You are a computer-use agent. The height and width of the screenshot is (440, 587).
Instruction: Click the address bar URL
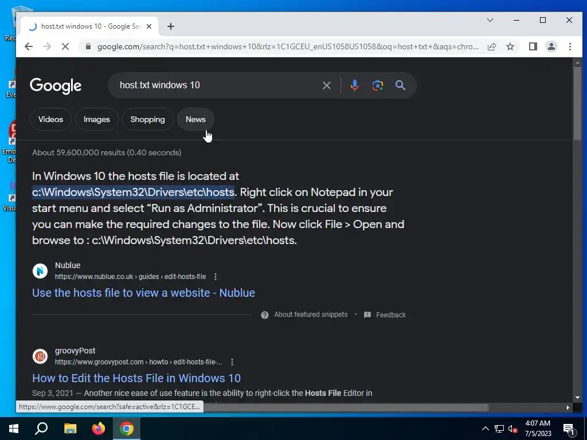[288, 46]
